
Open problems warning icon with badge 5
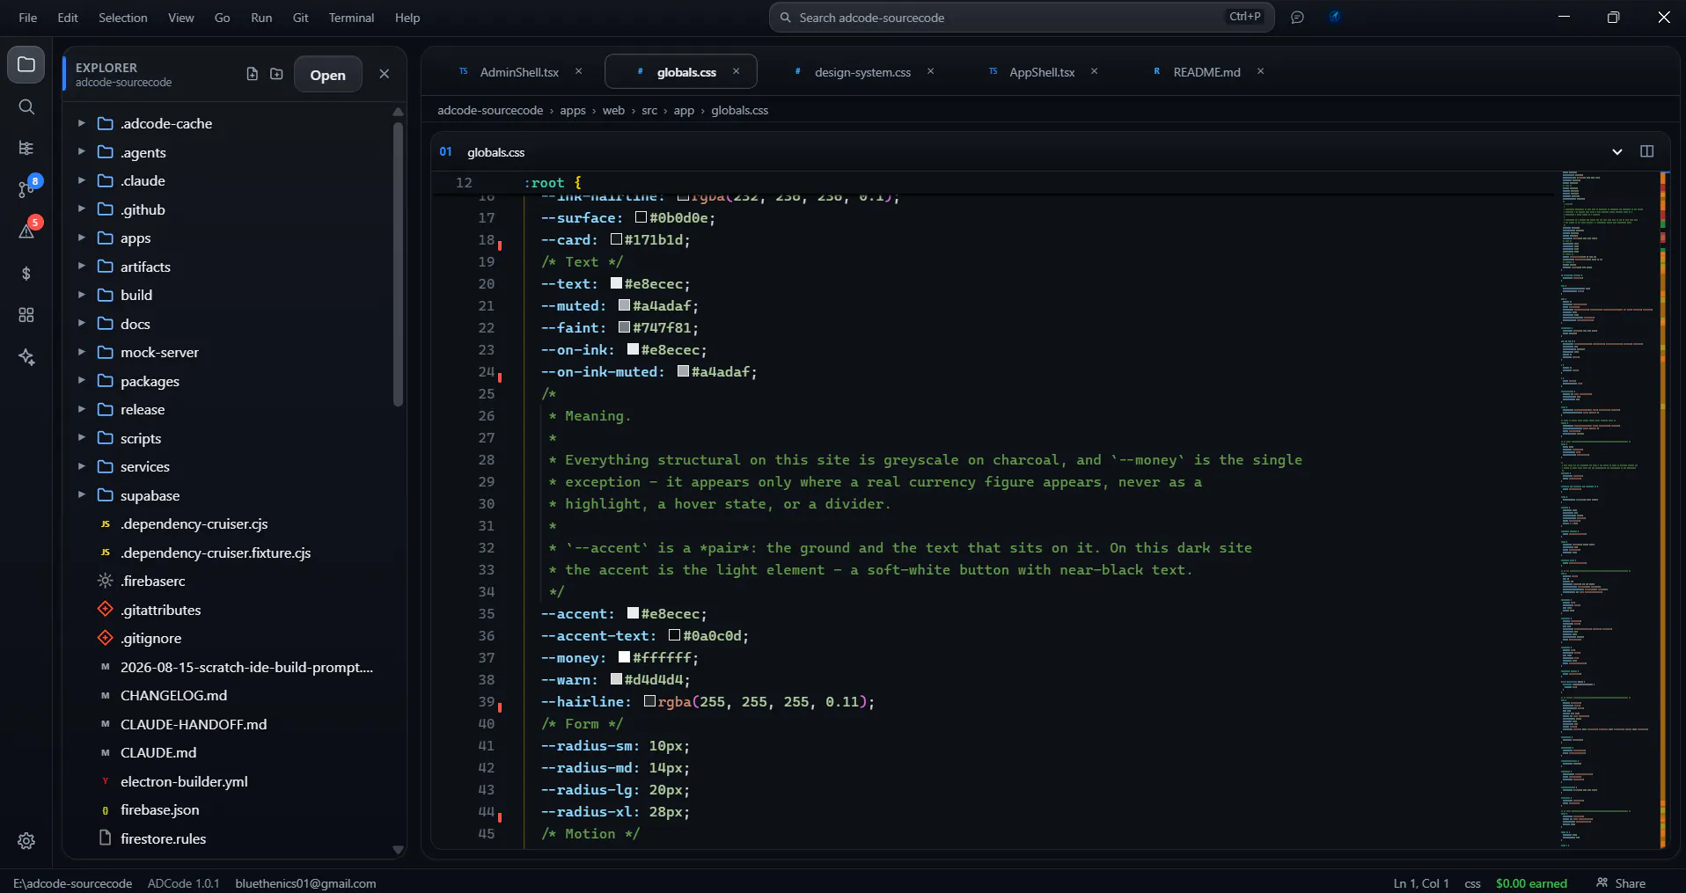coord(27,229)
